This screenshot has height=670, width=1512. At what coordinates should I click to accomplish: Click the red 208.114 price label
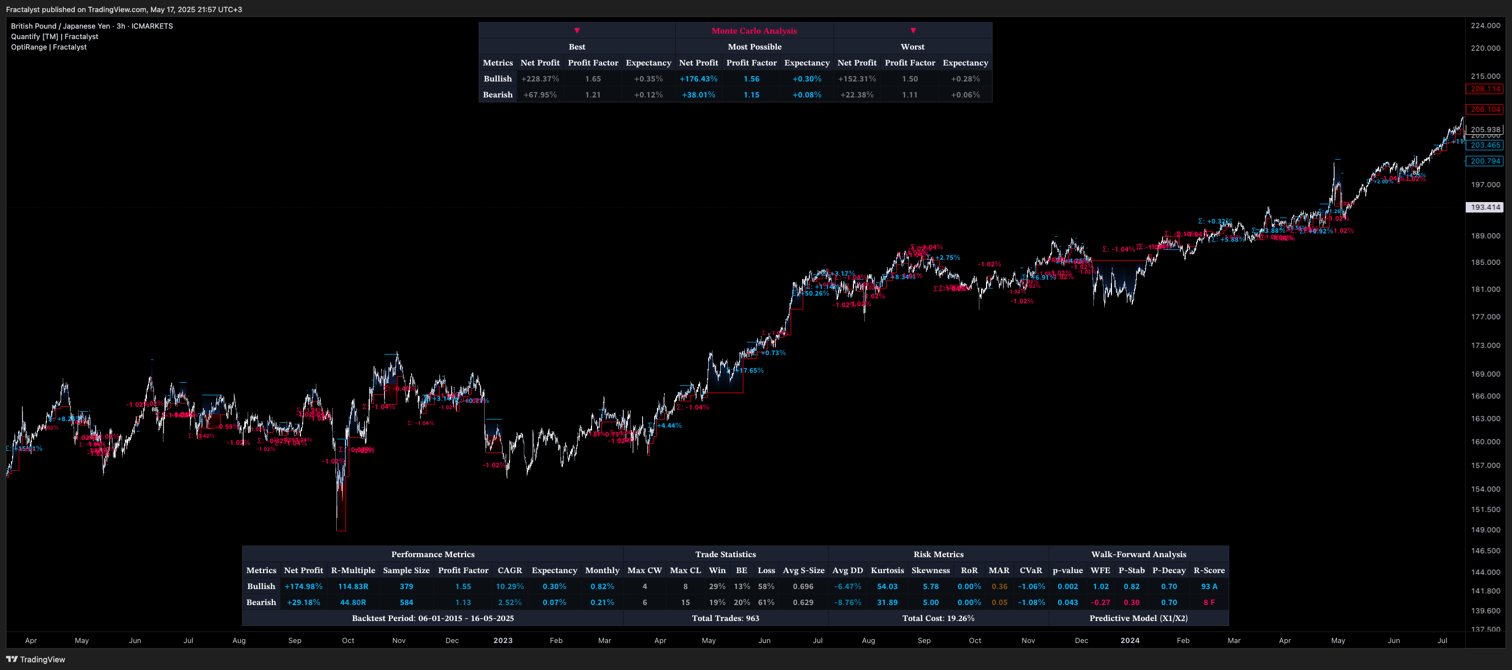[1485, 89]
